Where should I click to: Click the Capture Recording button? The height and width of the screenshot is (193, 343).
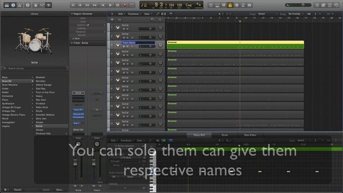click(132, 5)
